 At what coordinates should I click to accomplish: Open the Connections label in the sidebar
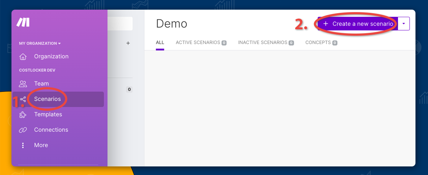pos(51,130)
